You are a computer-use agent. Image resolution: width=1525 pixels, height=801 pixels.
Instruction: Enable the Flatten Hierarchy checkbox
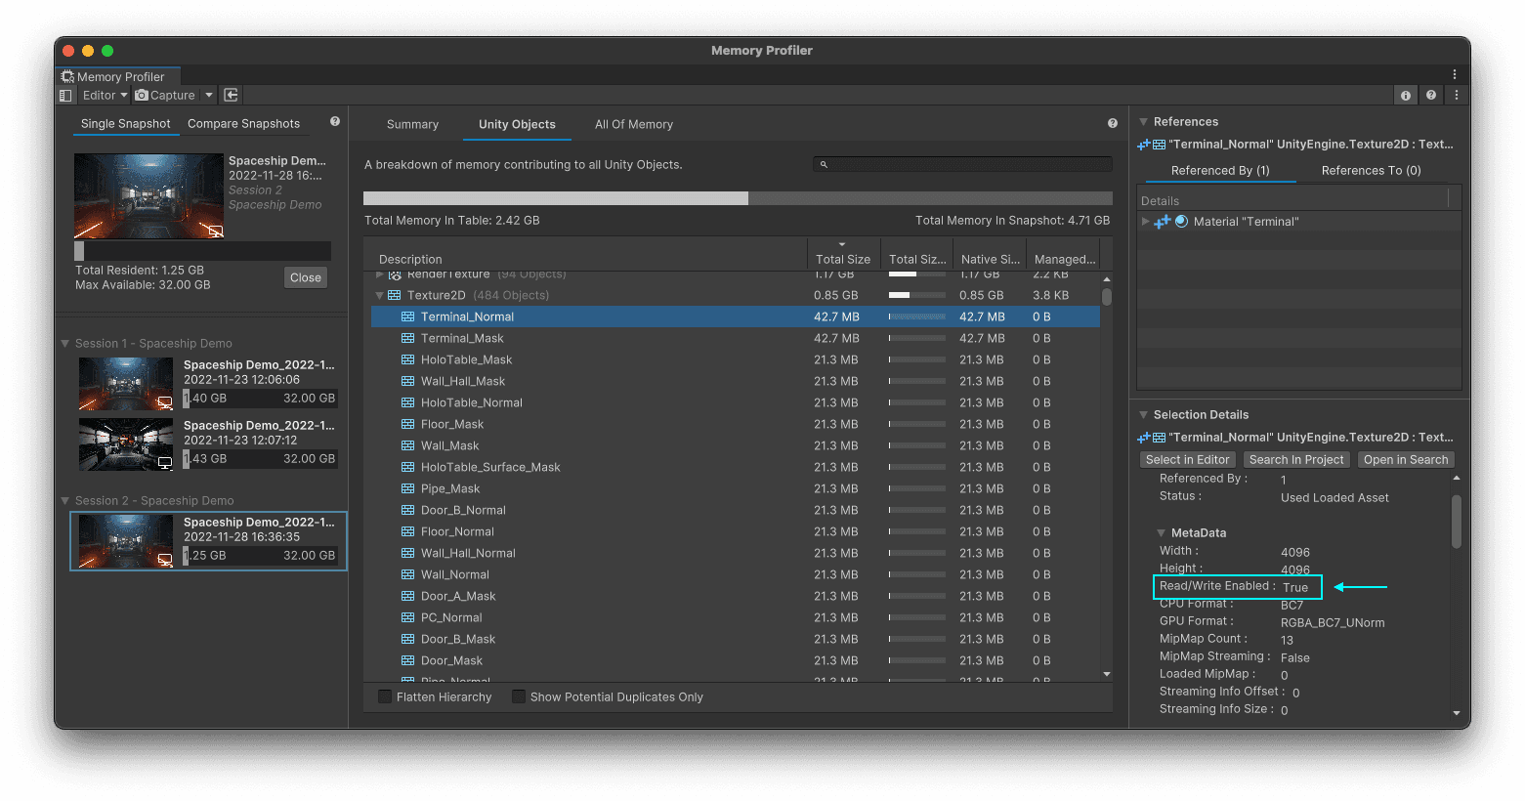385,696
